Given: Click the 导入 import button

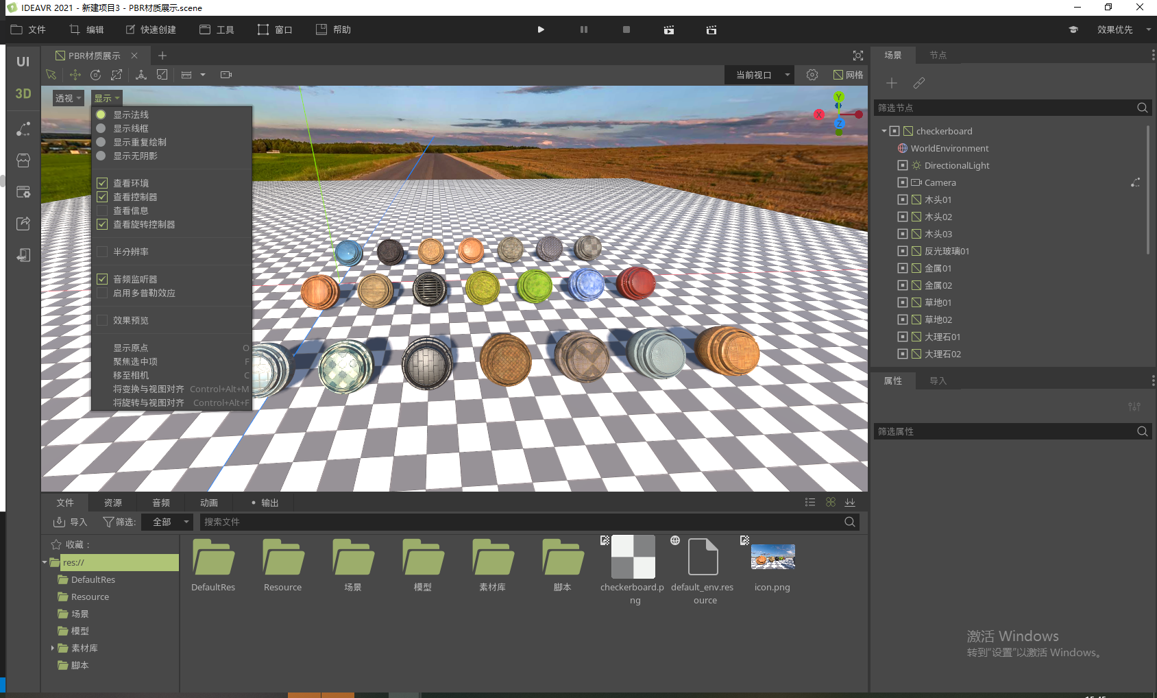Looking at the screenshot, I should click(x=71, y=522).
